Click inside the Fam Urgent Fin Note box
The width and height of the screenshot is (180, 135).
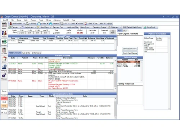pyautogui.click(x=130, y=41)
